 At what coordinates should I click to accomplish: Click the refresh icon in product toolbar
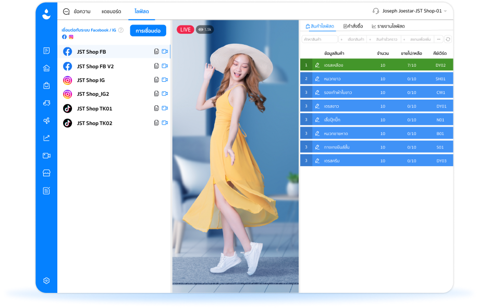pos(448,39)
